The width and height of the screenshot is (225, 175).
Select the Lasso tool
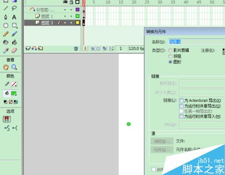[14, 8]
